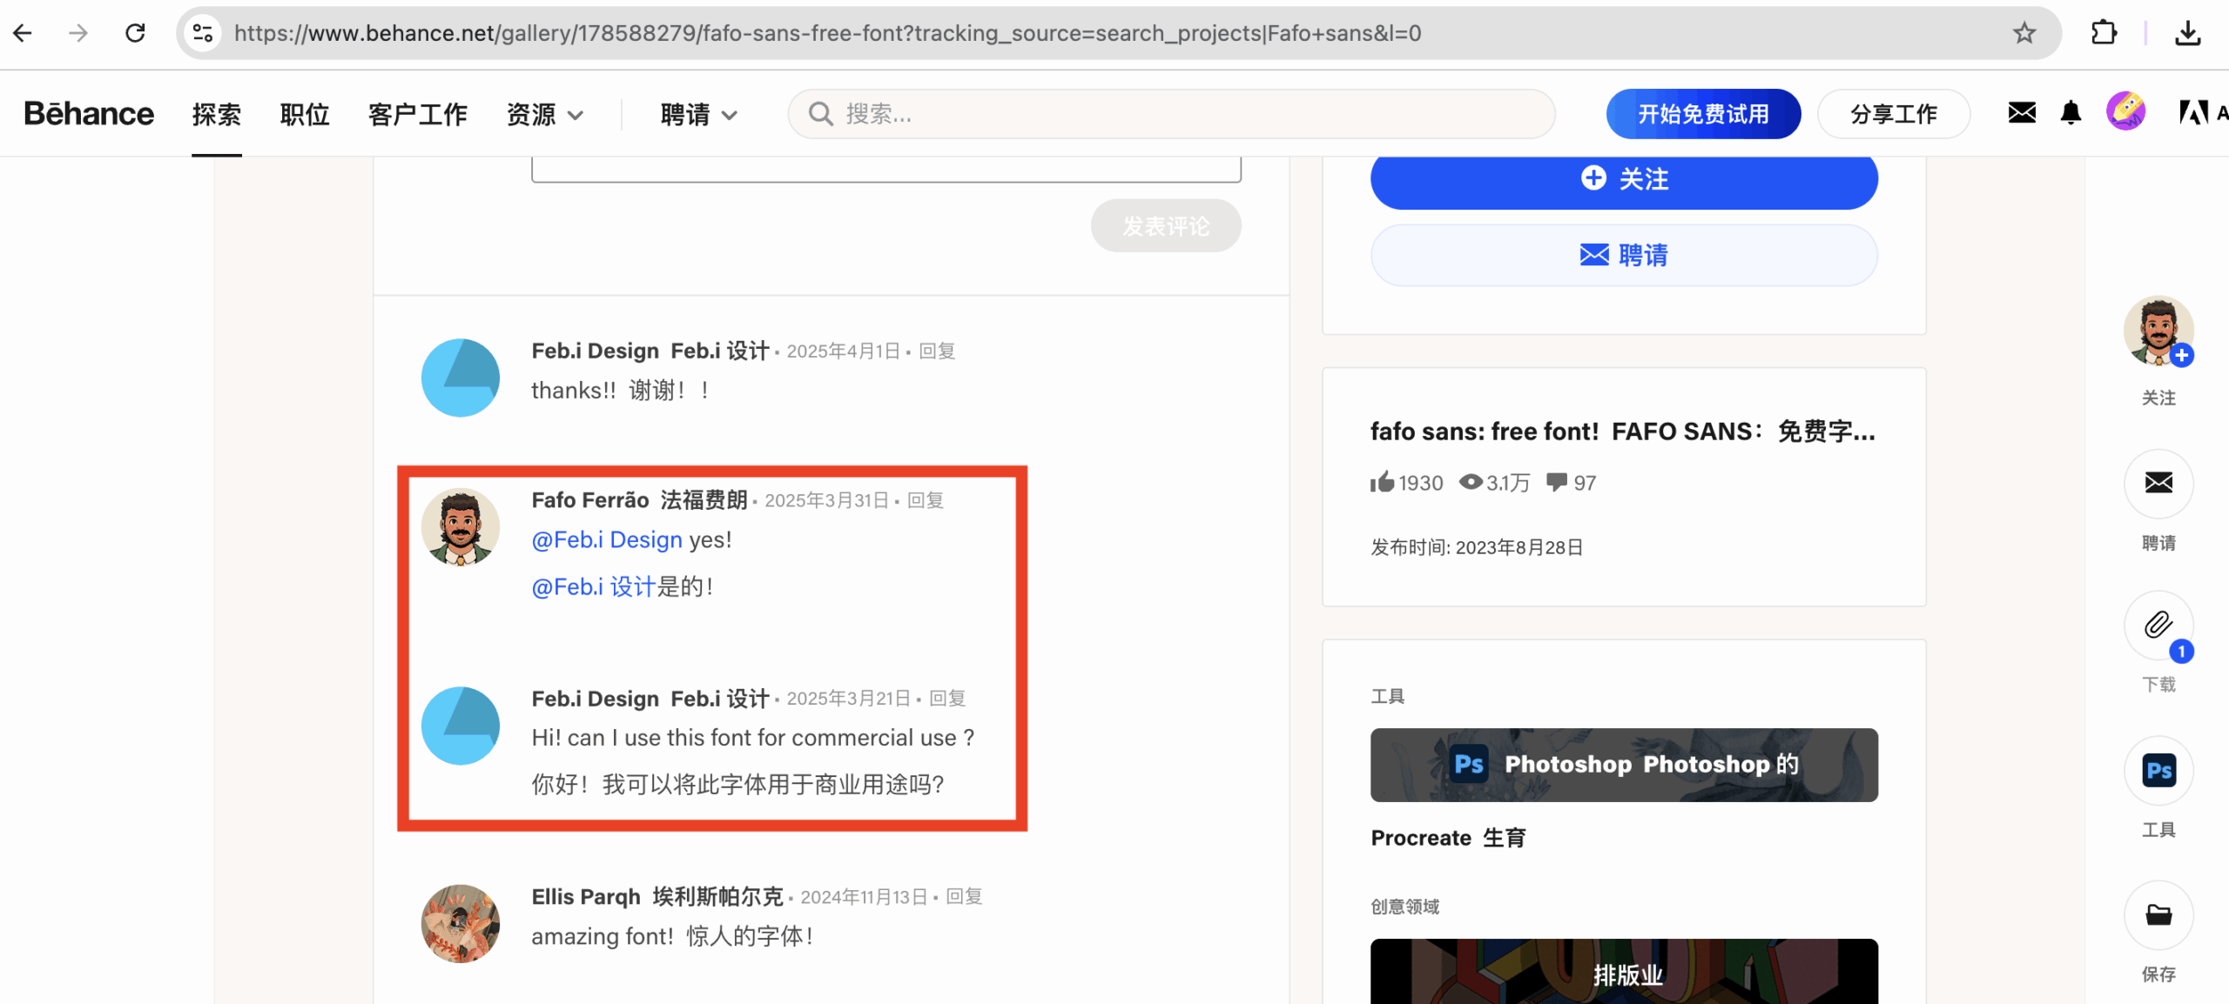The width and height of the screenshot is (2229, 1004).
Task: Reload the Behance page
Action: (x=135, y=33)
